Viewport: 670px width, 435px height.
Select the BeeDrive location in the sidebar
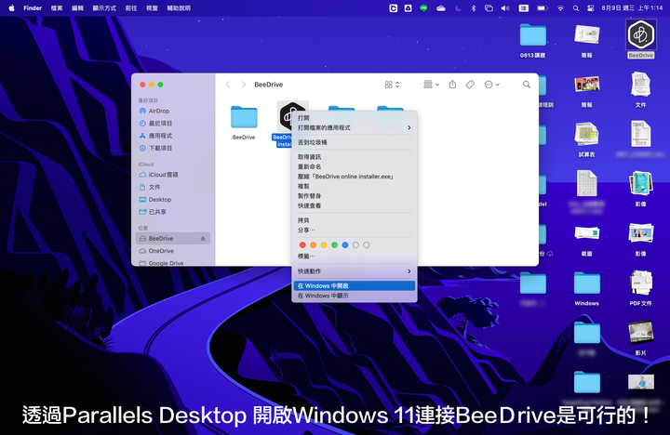click(x=173, y=239)
